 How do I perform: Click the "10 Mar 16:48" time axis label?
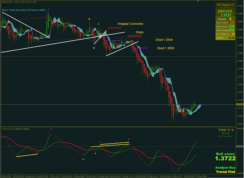click(x=103, y=176)
